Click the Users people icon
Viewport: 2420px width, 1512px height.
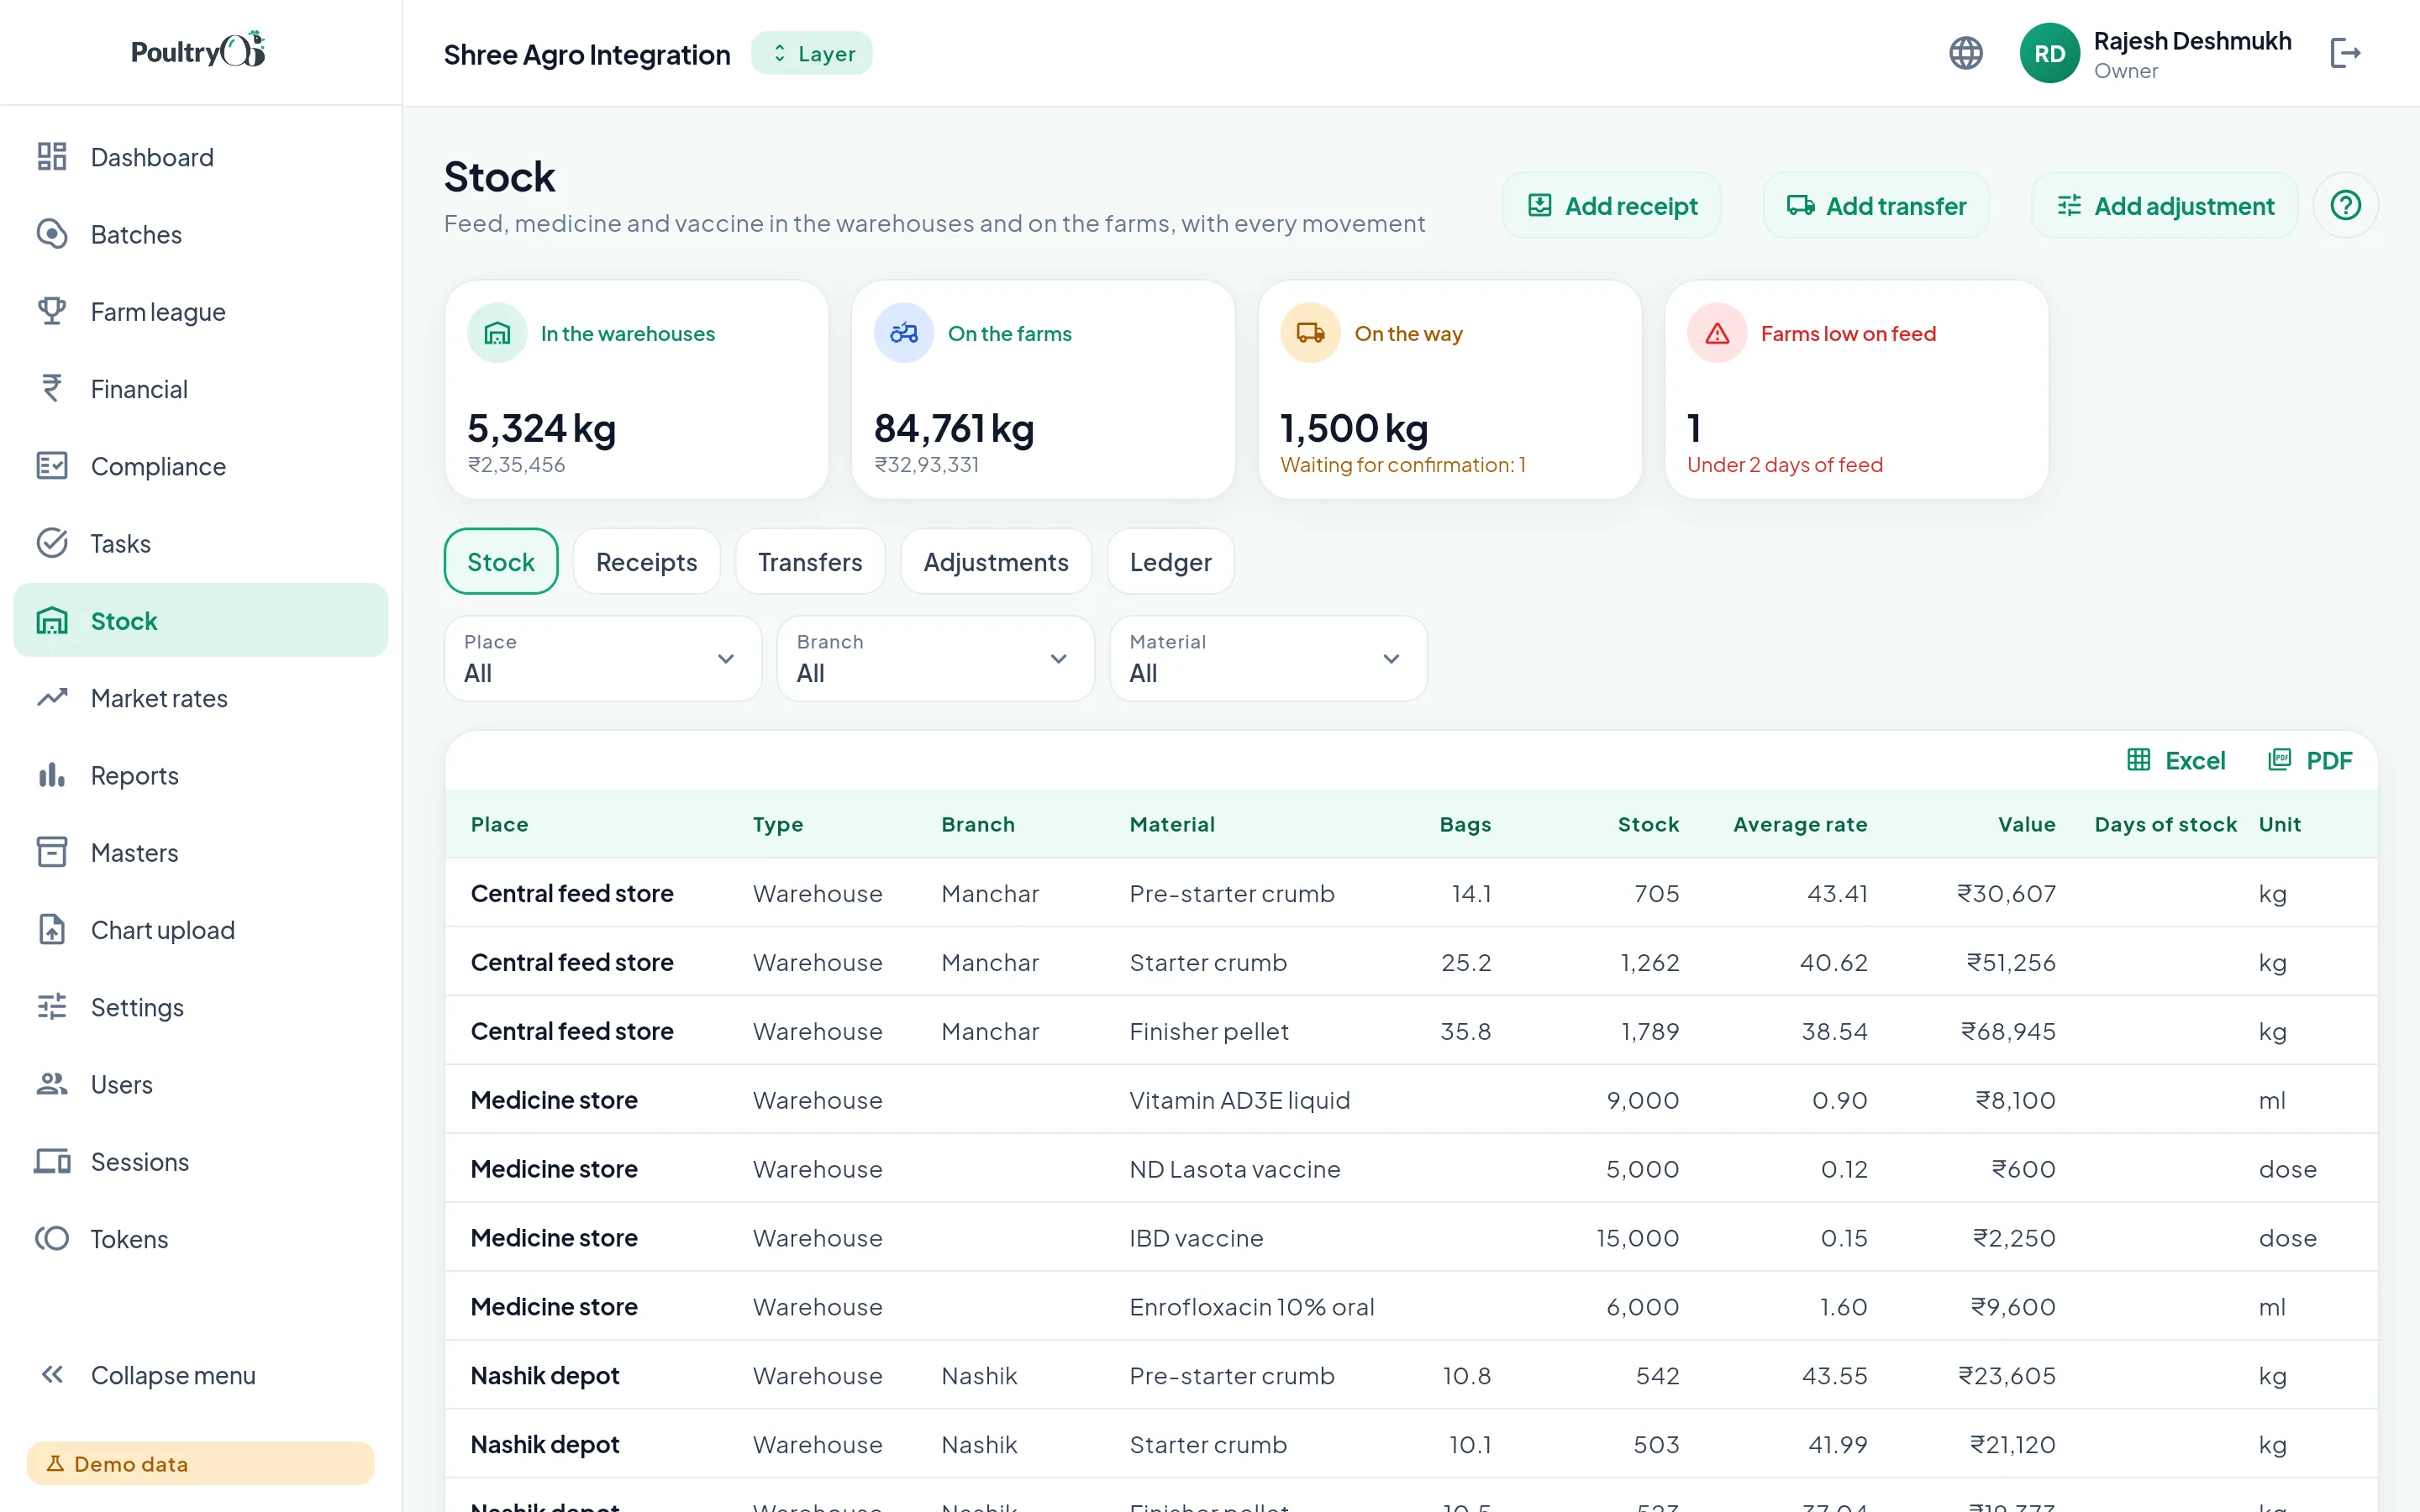(51, 1084)
